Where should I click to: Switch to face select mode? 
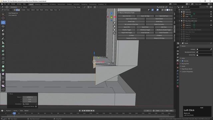[x=19, y=10]
